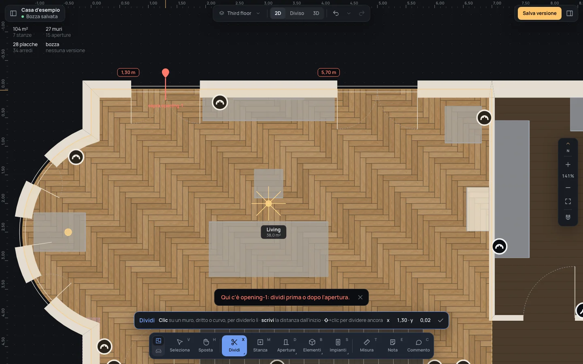Click the Salva versione button
This screenshot has width=583, height=364.
click(x=539, y=13)
